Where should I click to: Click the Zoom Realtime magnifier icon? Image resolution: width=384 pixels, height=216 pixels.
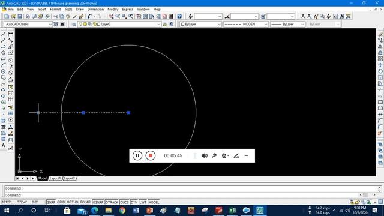click(118, 16)
